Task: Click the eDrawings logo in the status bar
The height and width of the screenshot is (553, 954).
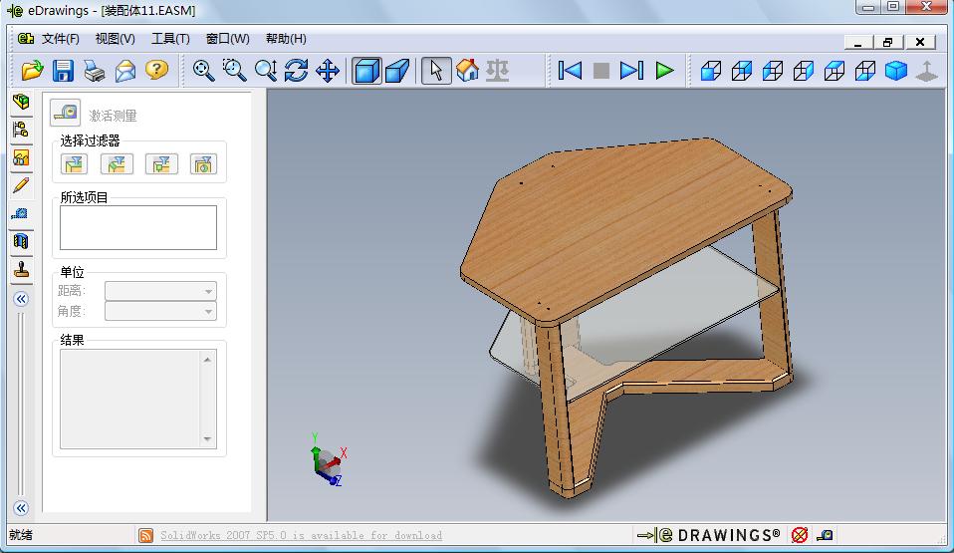Action: point(709,535)
